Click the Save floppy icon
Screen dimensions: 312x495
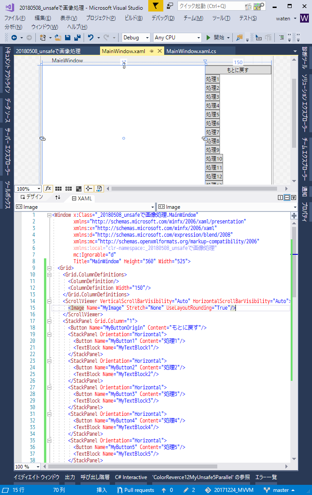pyautogui.click(x=68, y=38)
